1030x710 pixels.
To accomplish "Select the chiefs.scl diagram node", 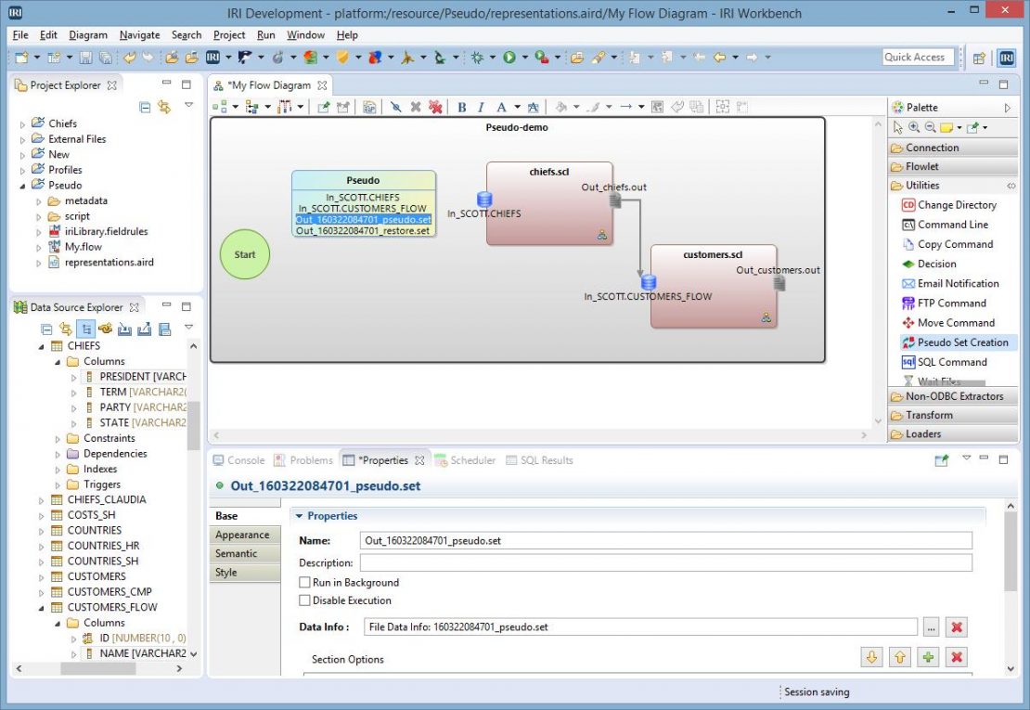I will (549, 203).
